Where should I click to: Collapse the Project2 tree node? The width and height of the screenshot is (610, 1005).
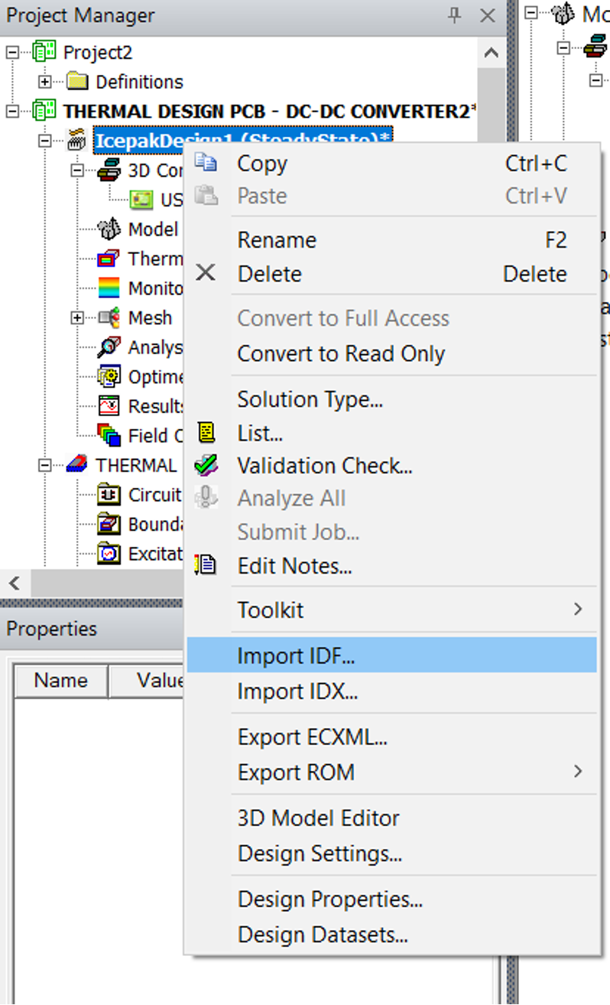point(12,52)
